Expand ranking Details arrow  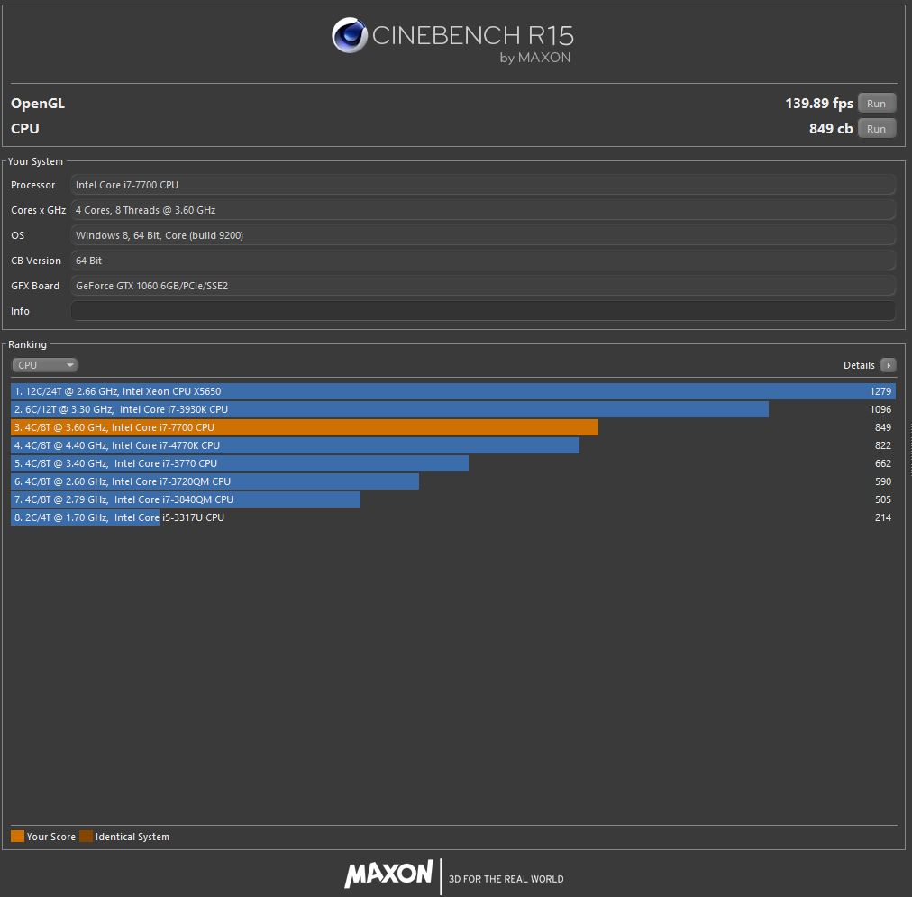click(889, 365)
